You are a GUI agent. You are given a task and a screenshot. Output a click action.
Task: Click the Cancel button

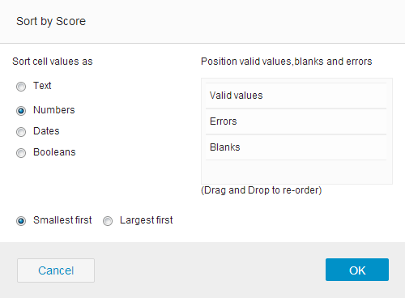tap(56, 270)
